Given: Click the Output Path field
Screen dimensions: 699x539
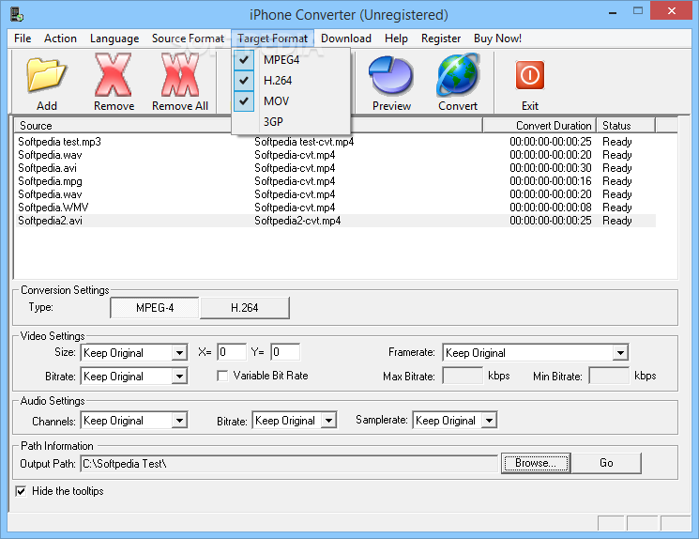Looking at the screenshot, I should coord(289,464).
